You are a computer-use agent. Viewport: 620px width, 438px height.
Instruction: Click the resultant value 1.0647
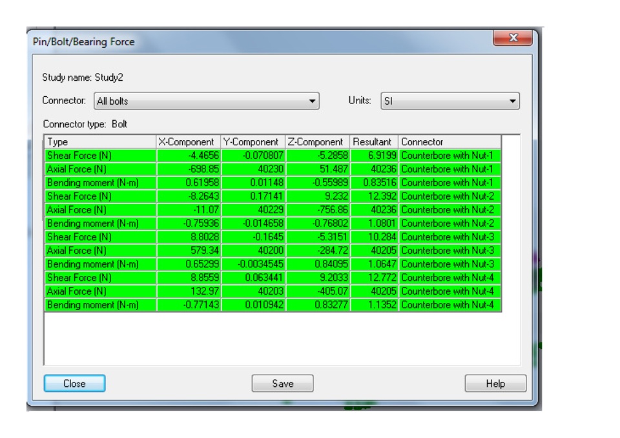pos(381,264)
